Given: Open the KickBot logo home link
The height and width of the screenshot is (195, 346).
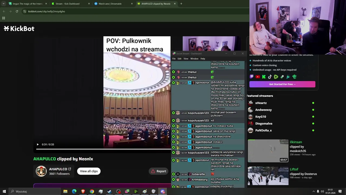Looking at the screenshot, I should click(19, 29).
